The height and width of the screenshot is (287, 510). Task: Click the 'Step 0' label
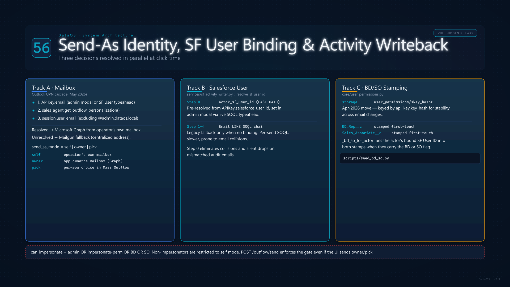[193, 102]
